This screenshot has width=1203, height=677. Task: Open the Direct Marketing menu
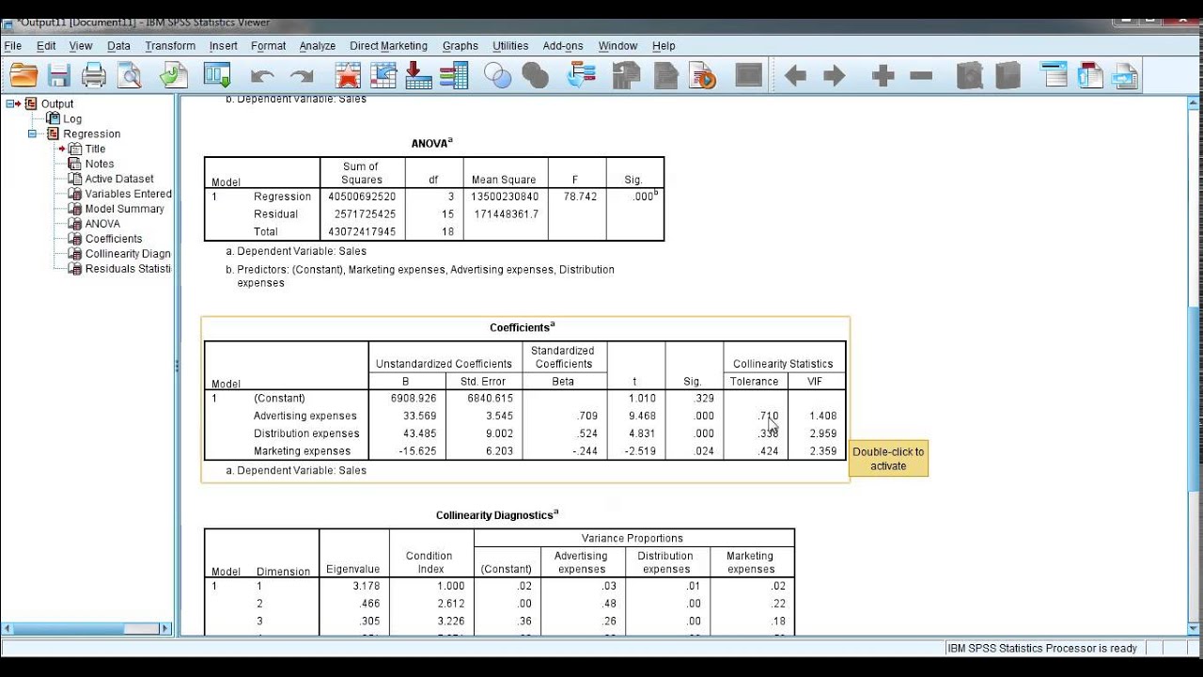tap(388, 45)
